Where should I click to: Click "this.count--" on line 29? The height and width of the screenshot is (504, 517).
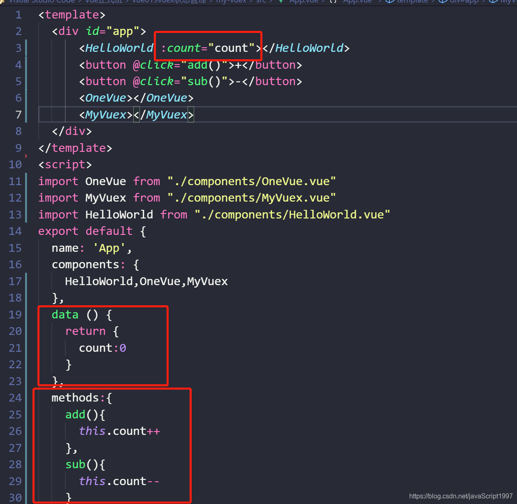(x=119, y=481)
